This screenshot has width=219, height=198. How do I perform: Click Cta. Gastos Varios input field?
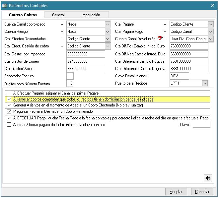coord(86,69)
